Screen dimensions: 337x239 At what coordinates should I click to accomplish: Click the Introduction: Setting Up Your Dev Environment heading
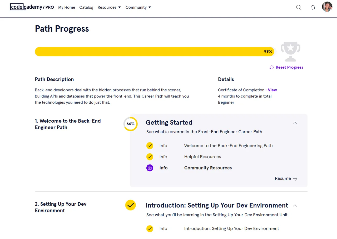coord(217,205)
